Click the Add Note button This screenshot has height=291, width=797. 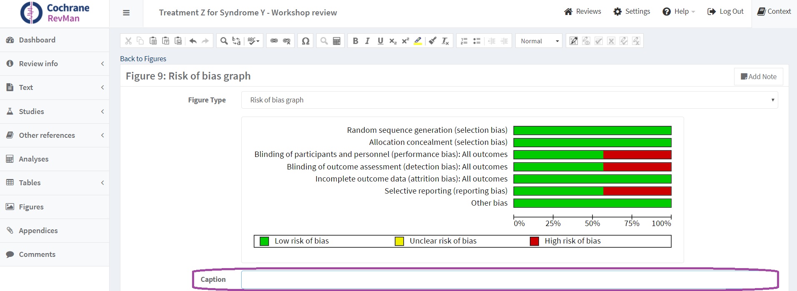click(758, 77)
